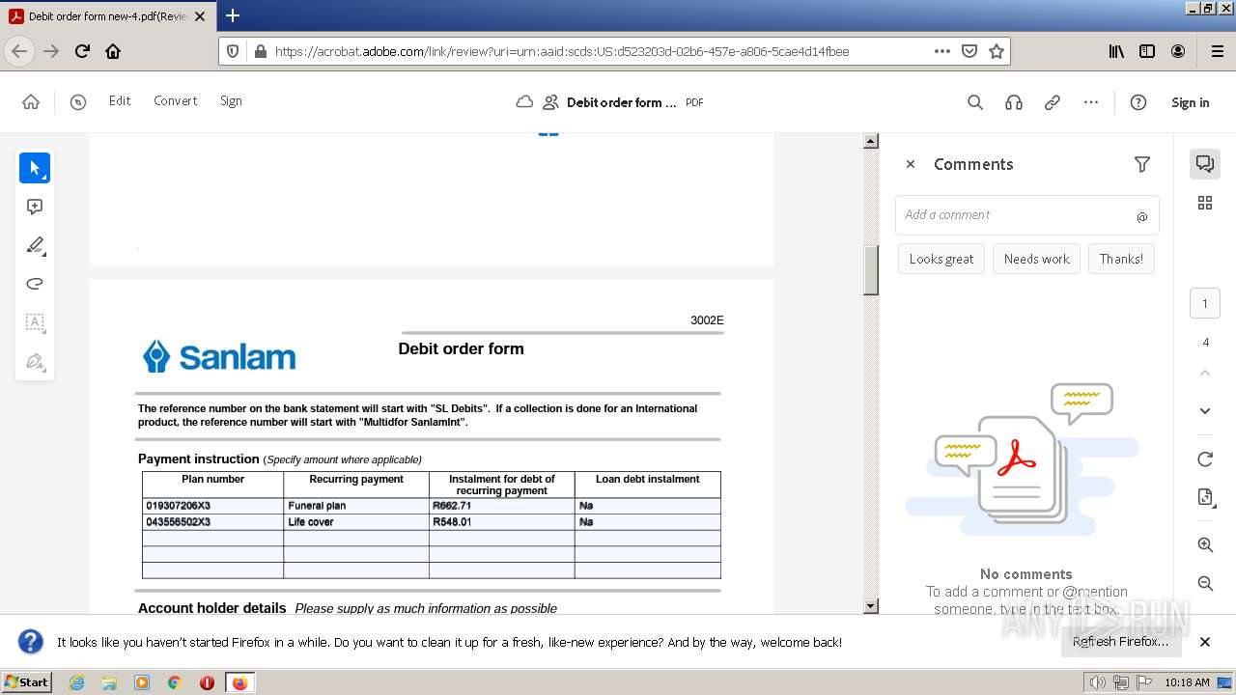
Task: Open Internet Explorer from taskbar
Action: point(77,682)
